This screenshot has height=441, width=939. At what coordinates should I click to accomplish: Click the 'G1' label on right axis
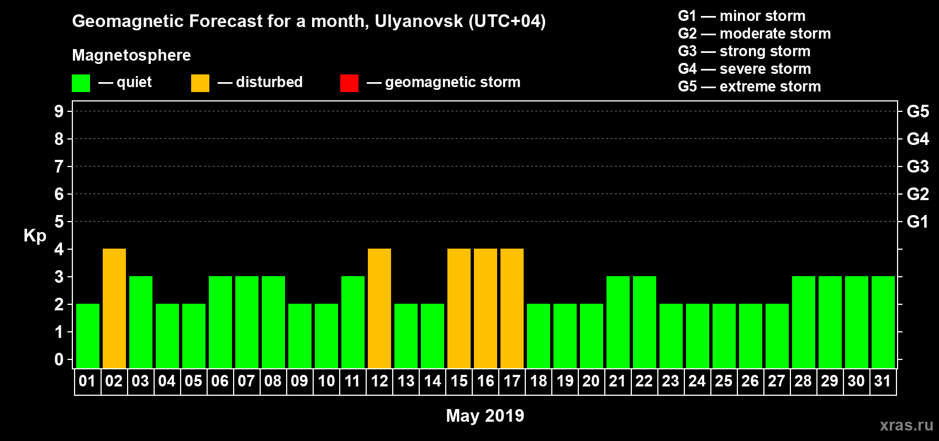tap(918, 222)
